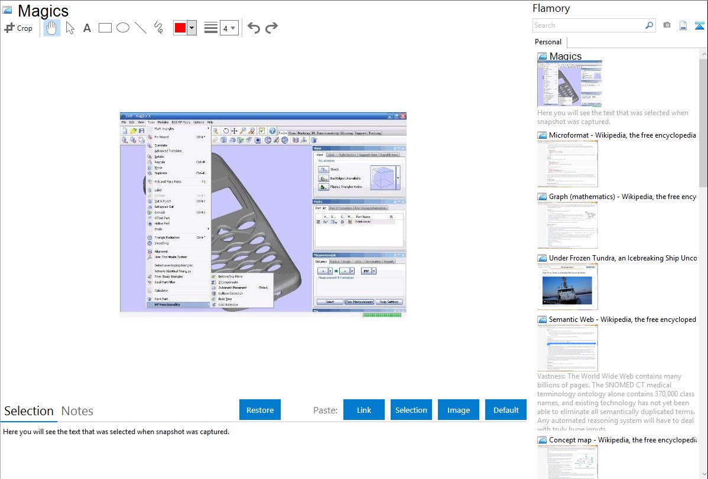The width and height of the screenshot is (708, 479).
Task: Click the icon beside the Microformat title
Action: (x=542, y=135)
